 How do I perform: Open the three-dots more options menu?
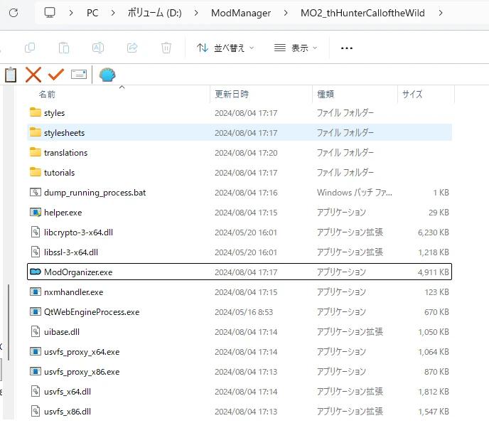pos(347,48)
